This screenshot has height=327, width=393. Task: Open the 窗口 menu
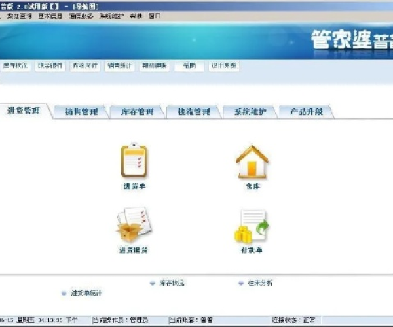point(155,16)
